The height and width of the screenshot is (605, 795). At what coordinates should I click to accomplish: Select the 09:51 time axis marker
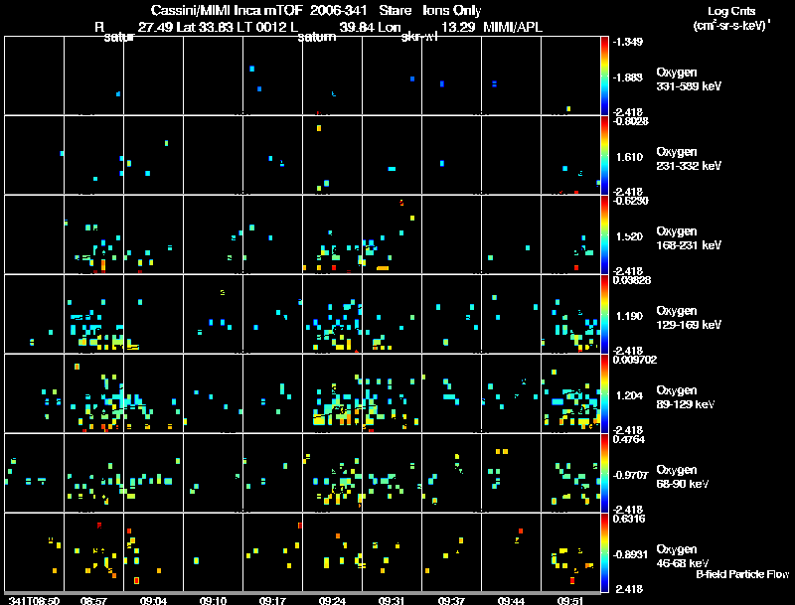pos(570,600)
